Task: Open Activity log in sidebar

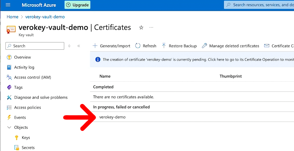Action: click(24, 67)
